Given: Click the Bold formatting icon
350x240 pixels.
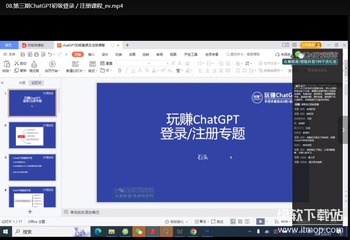Looking at the screenshot, I should click(120, 71).
